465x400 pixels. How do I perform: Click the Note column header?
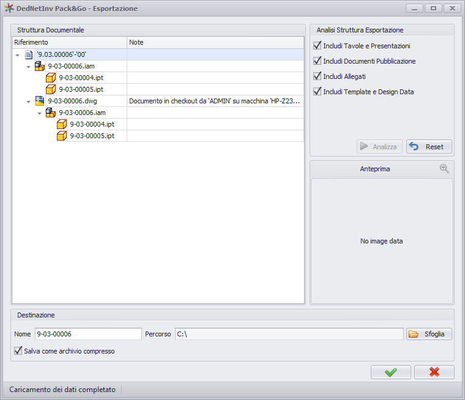point(215,42)
